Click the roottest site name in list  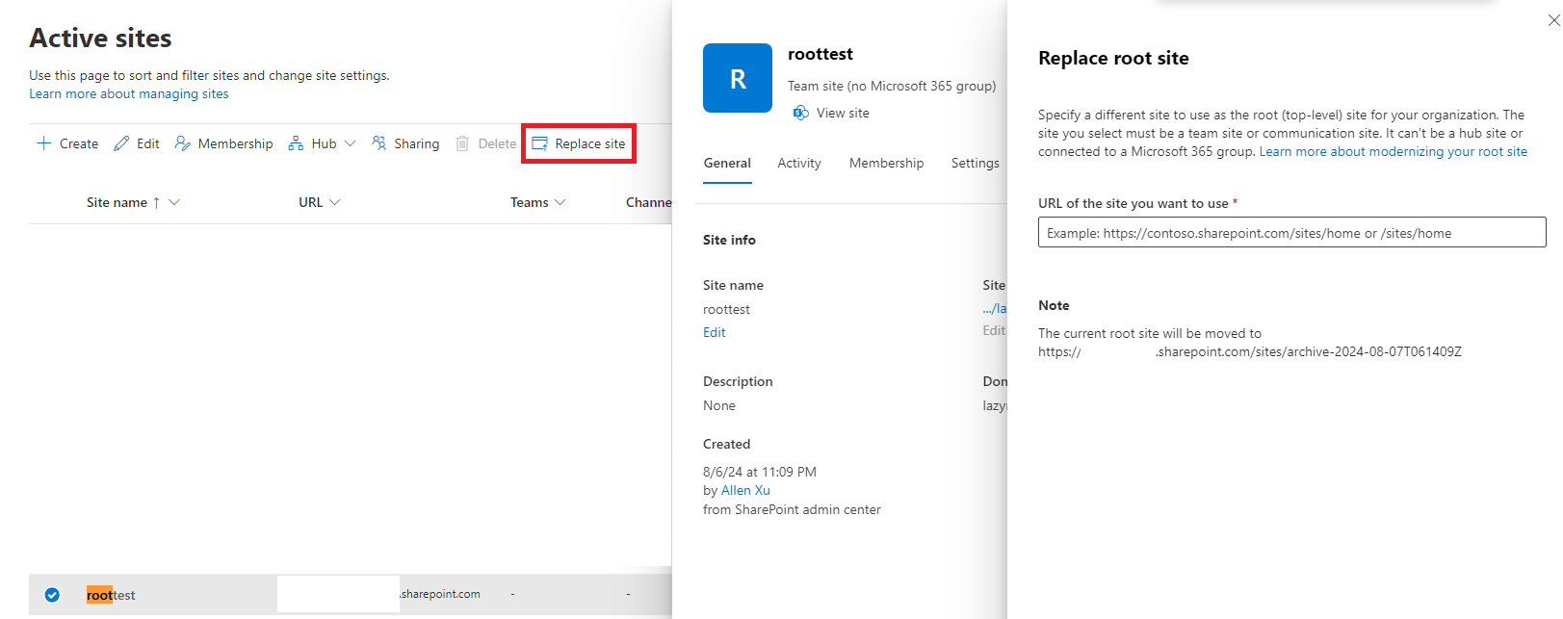(x=111, y=595)
